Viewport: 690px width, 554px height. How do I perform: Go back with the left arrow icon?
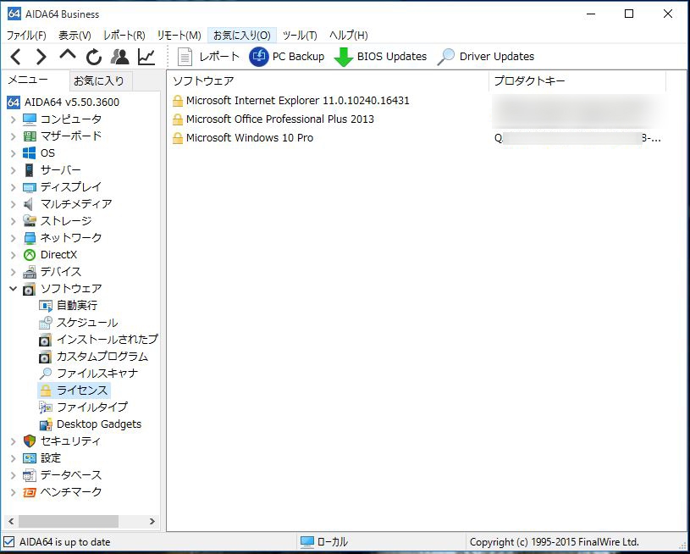pos(16,57)
